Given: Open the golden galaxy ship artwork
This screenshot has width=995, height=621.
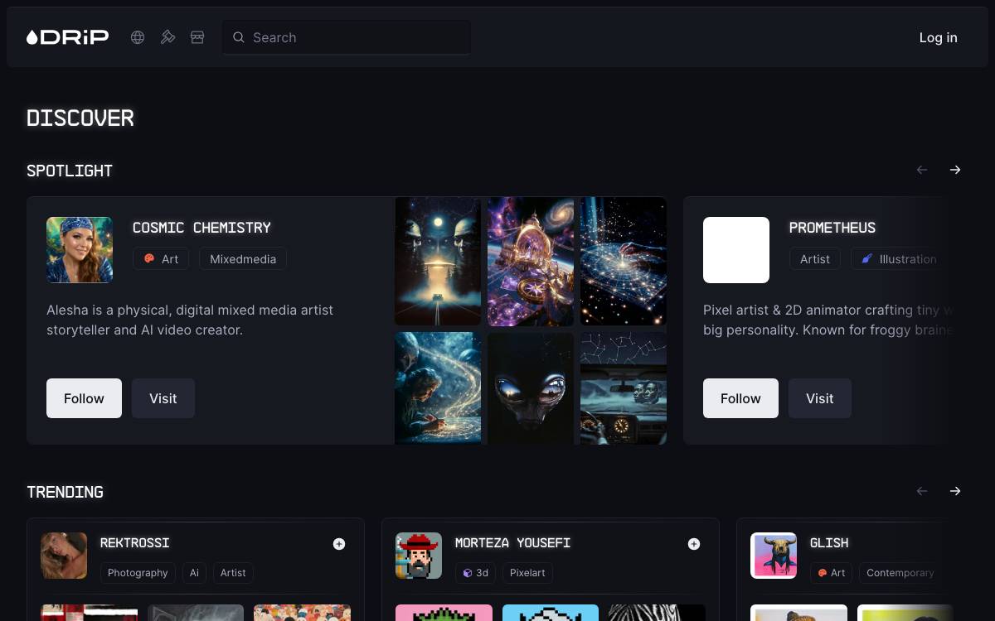Looking at the screenshot, I should (x=531, y=261).
